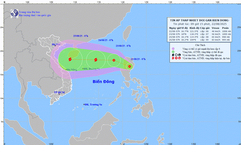Click the 'Ngày-giờ' column header
The width and height of the screenshot is (241, 145).
coord(175,28)
